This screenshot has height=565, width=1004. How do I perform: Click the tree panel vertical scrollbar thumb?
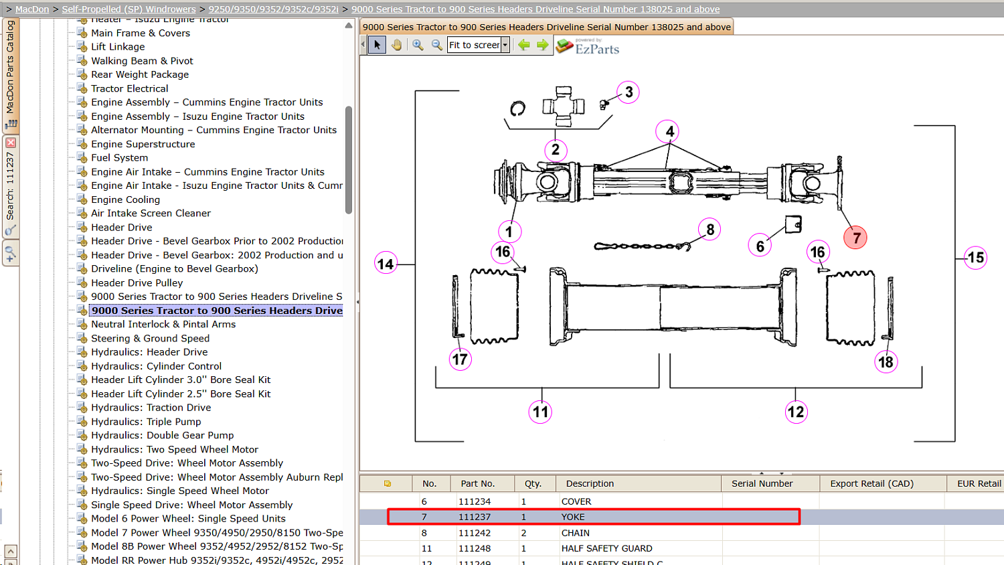click(x=349, y=160)
